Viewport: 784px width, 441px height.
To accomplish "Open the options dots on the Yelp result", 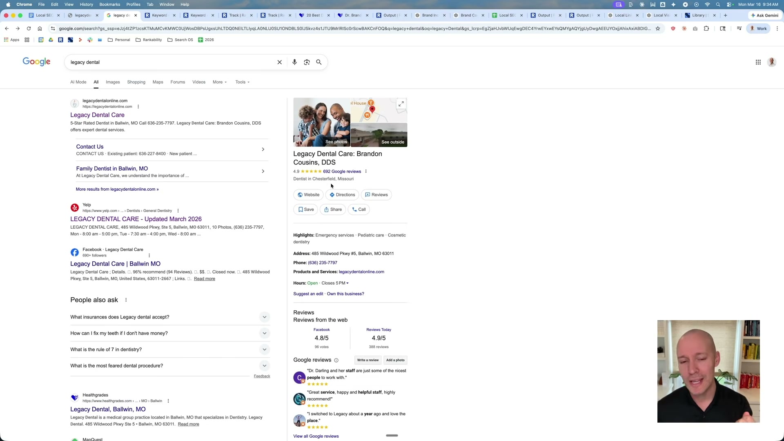I will point(178,211).
